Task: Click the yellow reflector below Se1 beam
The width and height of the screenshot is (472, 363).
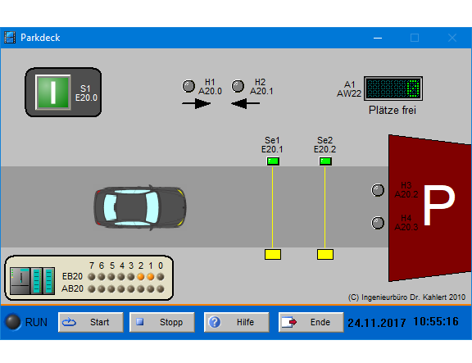Action: click(x=273, y=254)
